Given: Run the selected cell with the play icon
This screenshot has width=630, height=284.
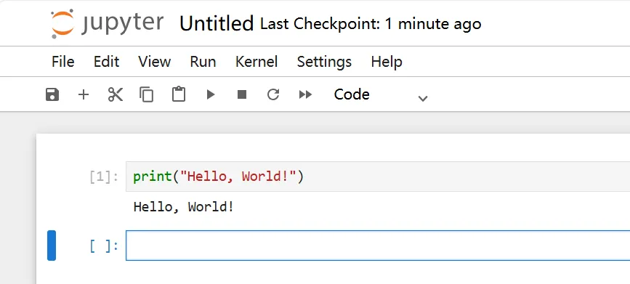Looking at the screenshot, I should coord(211,95).
